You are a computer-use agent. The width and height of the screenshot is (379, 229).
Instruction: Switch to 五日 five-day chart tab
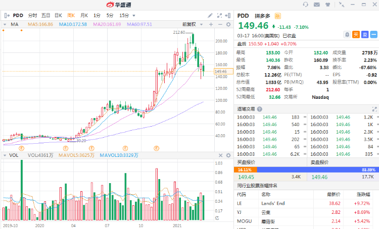pyautogui.click(x=45, y=16)
